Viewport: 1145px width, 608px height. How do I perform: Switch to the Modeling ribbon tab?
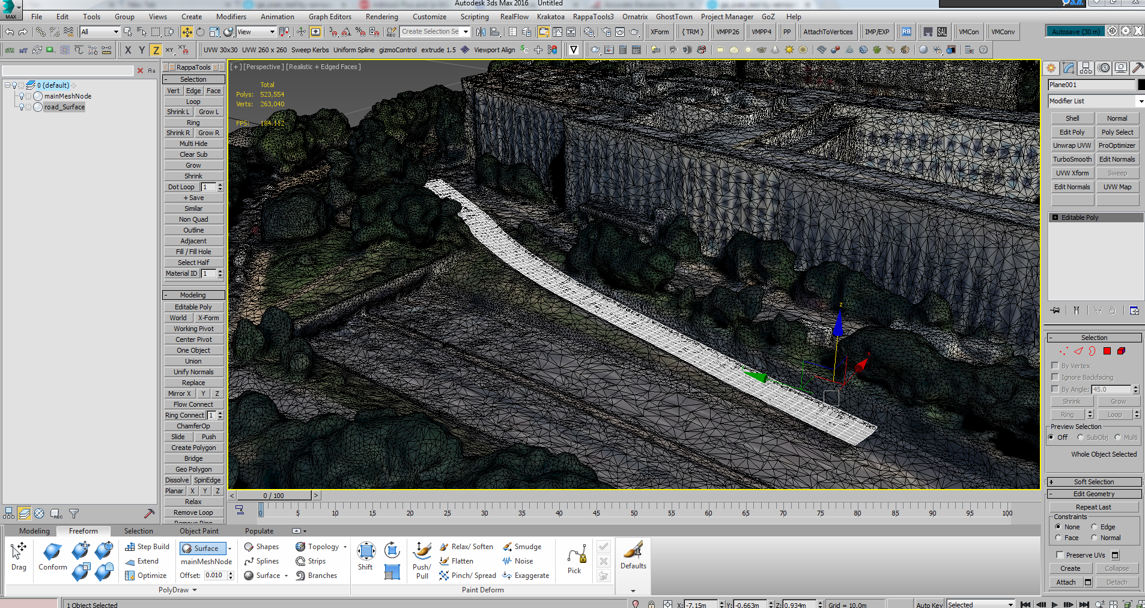(34, 531)
